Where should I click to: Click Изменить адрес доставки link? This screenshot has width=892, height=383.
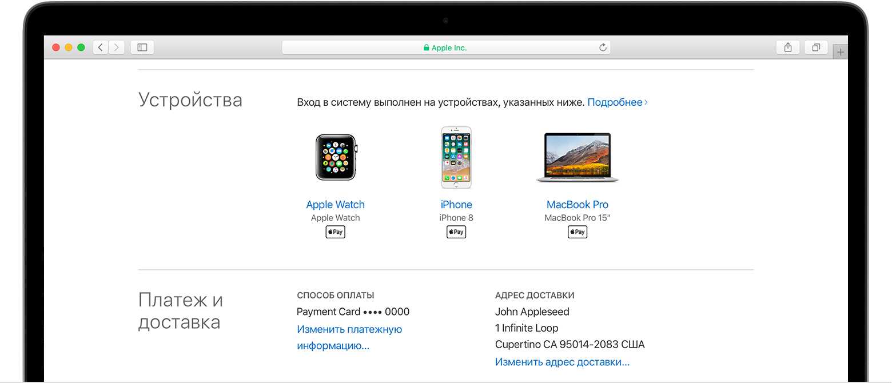(562, 362)
